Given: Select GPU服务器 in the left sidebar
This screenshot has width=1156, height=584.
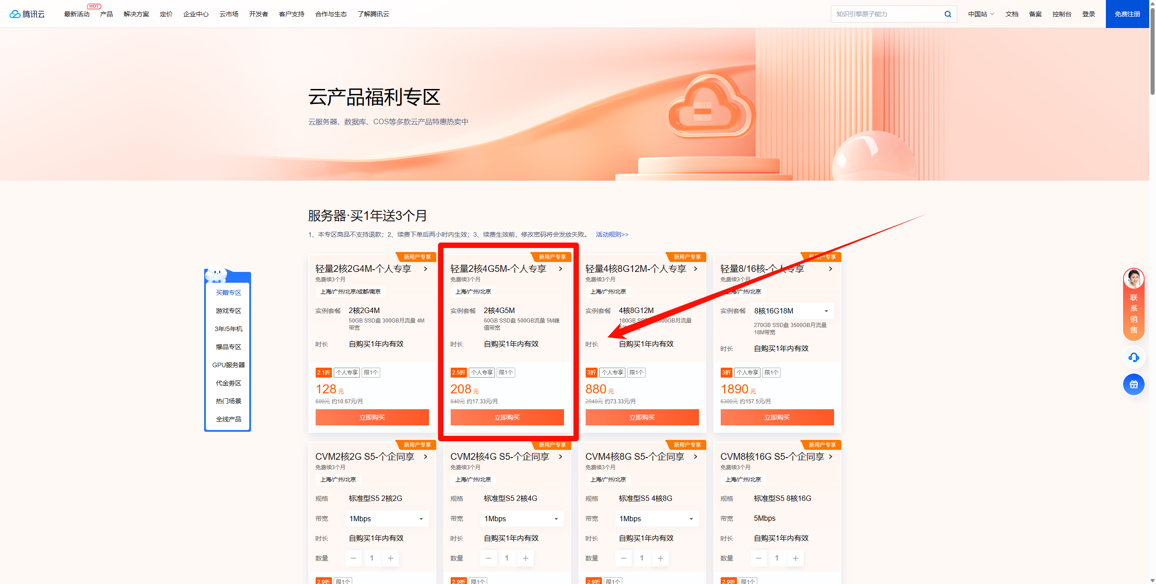Looking at the screenshot, I should [228, 364].
